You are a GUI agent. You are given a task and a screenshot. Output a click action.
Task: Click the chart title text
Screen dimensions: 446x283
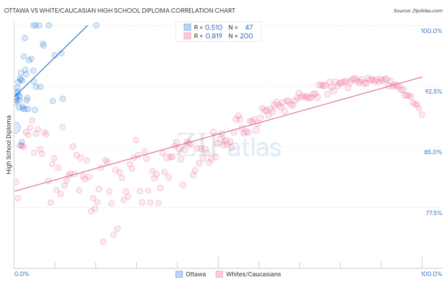point(119,10)
